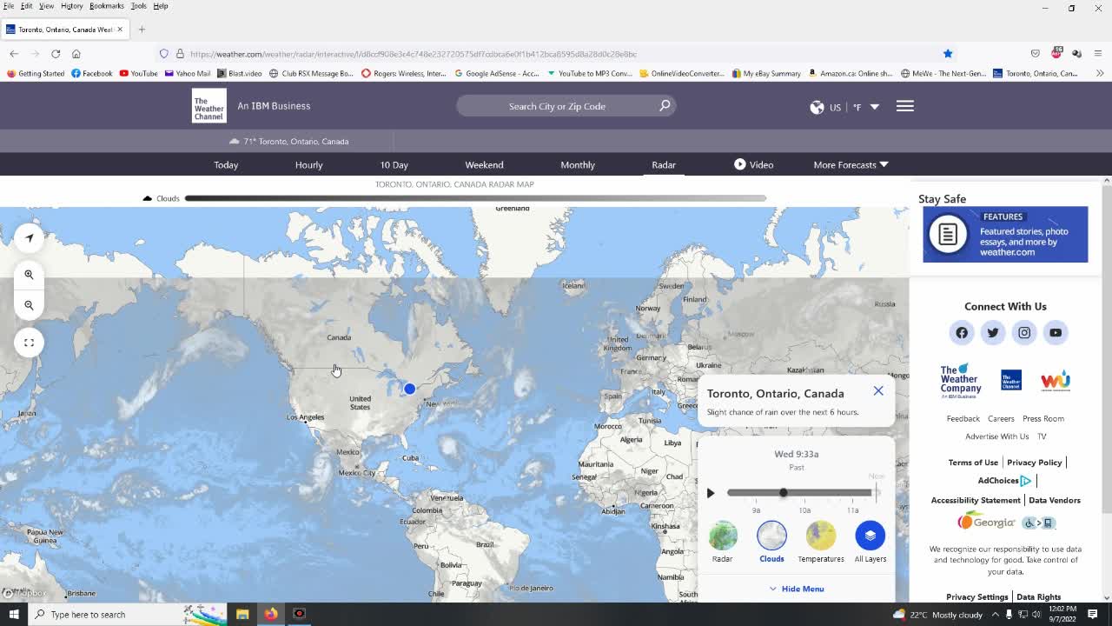Click the Weather Underground logo
The width and height of the screenshot is (1112, 626).
pyautogui.click(x=1056, y=381)
